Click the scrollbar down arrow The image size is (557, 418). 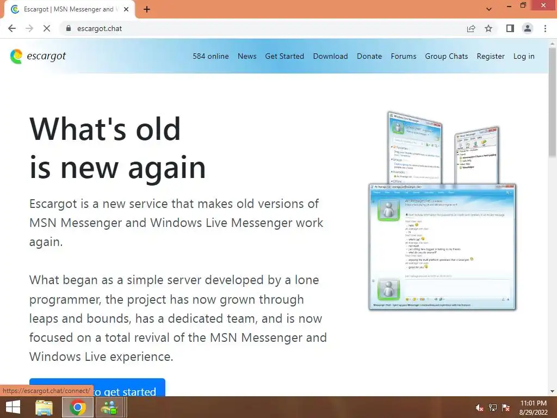(553, 391)
